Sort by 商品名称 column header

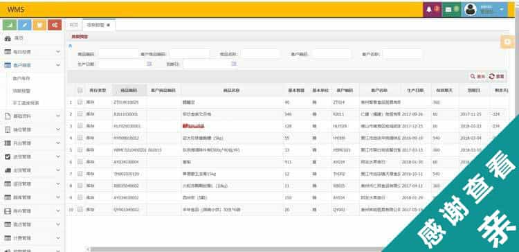[x=232, y=90]
